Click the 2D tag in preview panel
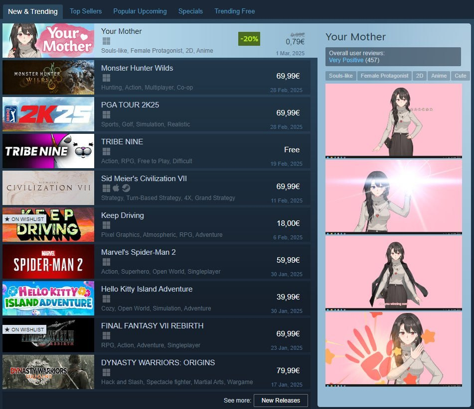The width and height of the screenshot is (474, 409). (x=419, y=76)
